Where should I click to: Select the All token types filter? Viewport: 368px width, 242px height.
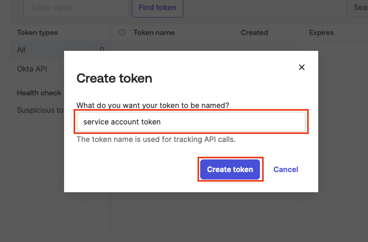(x=21, y=50)
